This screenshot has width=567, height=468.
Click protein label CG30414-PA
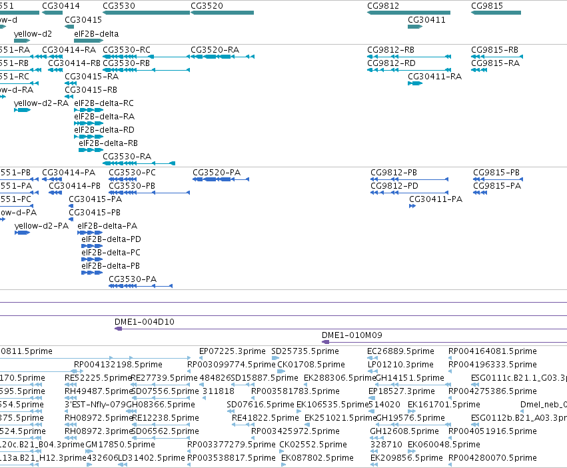pyautogui.click(x=69, y=173)
